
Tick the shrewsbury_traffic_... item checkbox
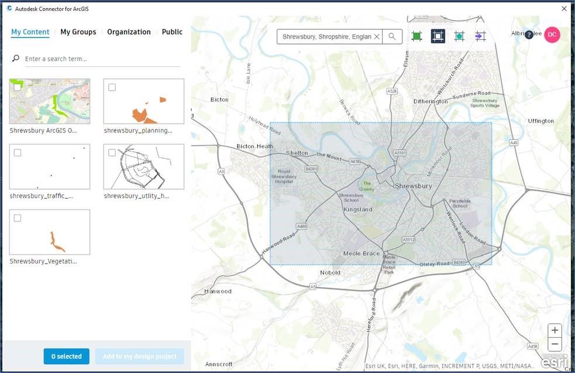point(17,152)
